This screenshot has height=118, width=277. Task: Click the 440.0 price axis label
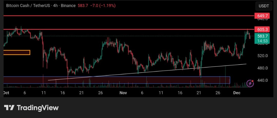tap(263, 80)
